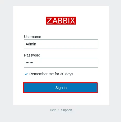
Task: Open the Help link
Action: pos(53,110)
